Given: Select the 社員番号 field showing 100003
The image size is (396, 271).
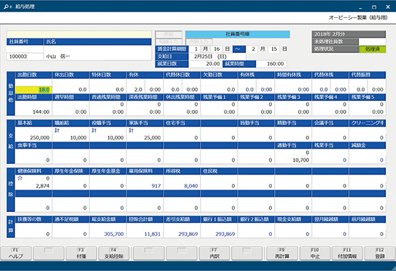Looking at the screenshot, I should 25,56.
